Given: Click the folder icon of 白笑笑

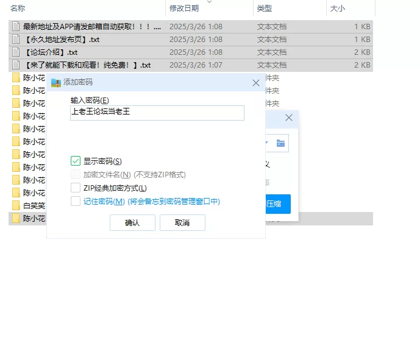Looking at the screenshot, I should [16, 205].
